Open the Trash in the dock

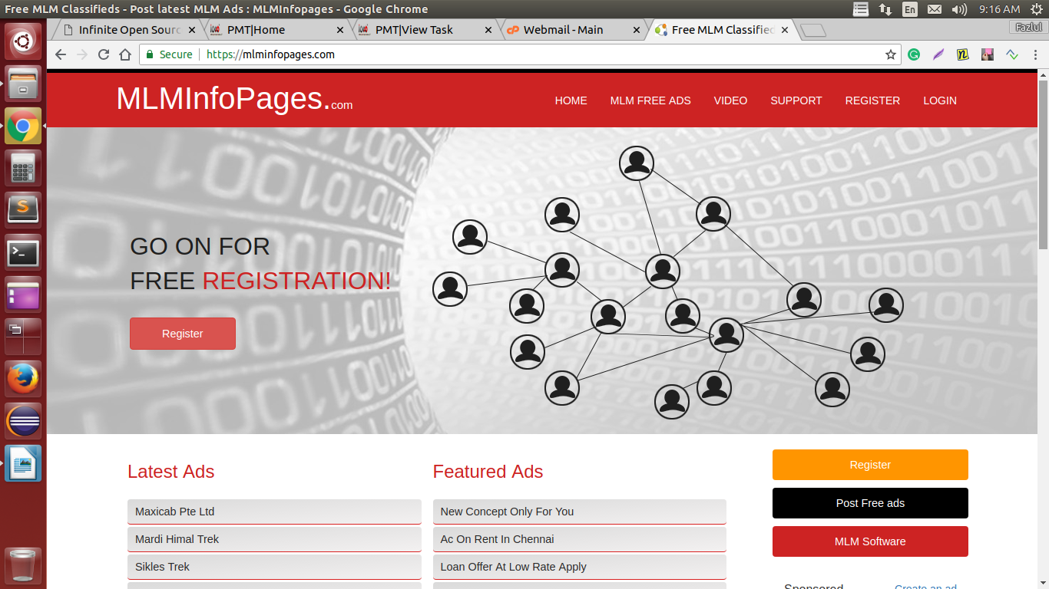(23, 565)
